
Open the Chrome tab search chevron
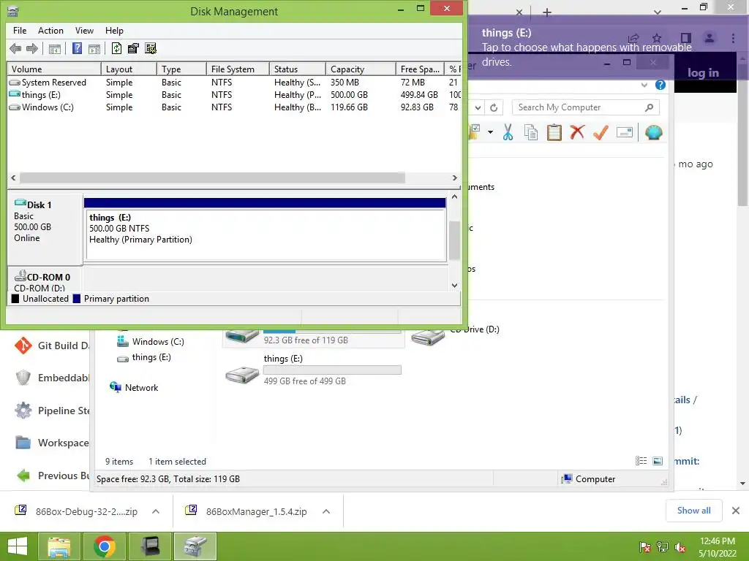pos(658,12)
